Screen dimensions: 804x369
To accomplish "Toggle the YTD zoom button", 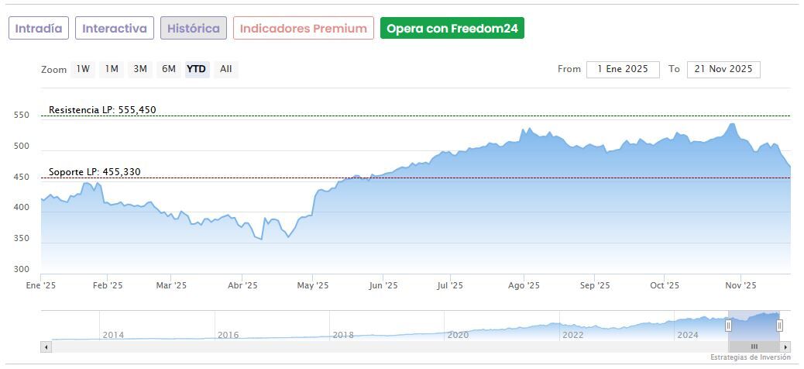I will [x=197, y=69].
